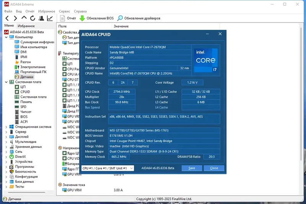
Task: Click the База данных tree item
Action: point(22,181)
